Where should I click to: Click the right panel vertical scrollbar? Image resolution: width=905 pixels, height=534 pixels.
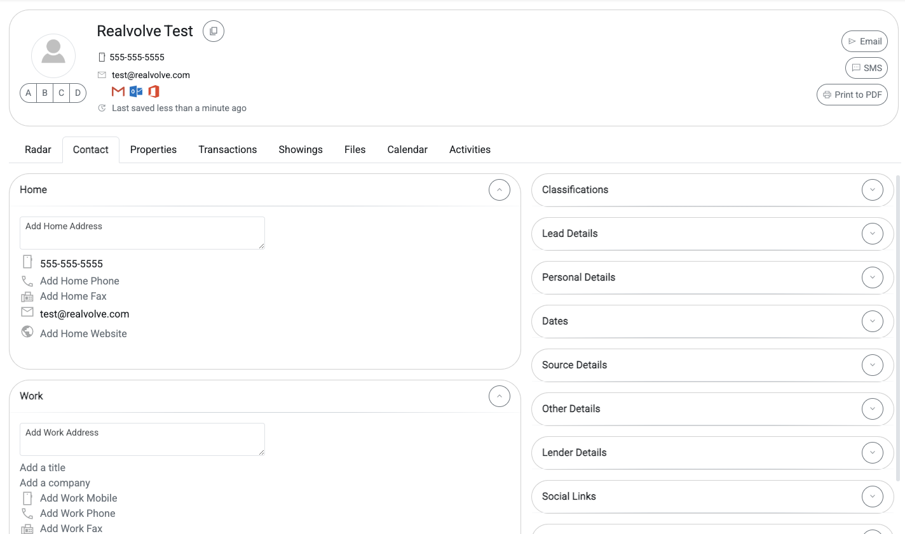(898, 328)
